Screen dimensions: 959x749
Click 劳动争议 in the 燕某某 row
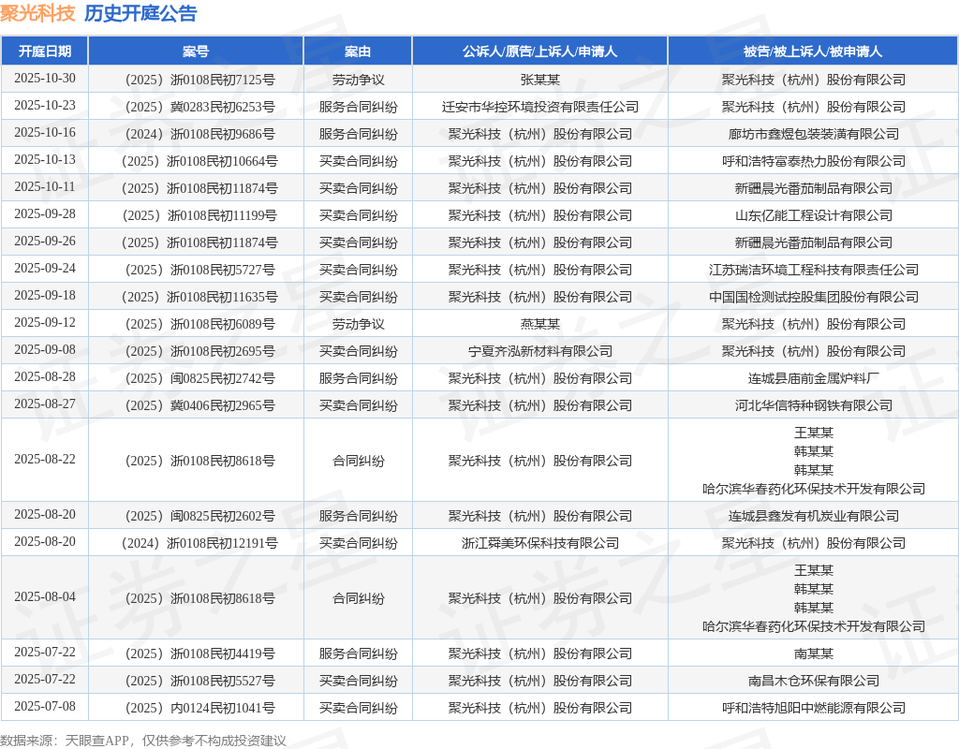click(359, 324)
